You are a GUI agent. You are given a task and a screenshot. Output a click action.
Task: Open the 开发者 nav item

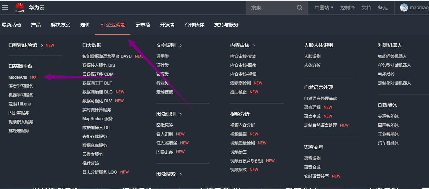click(167, 25)
